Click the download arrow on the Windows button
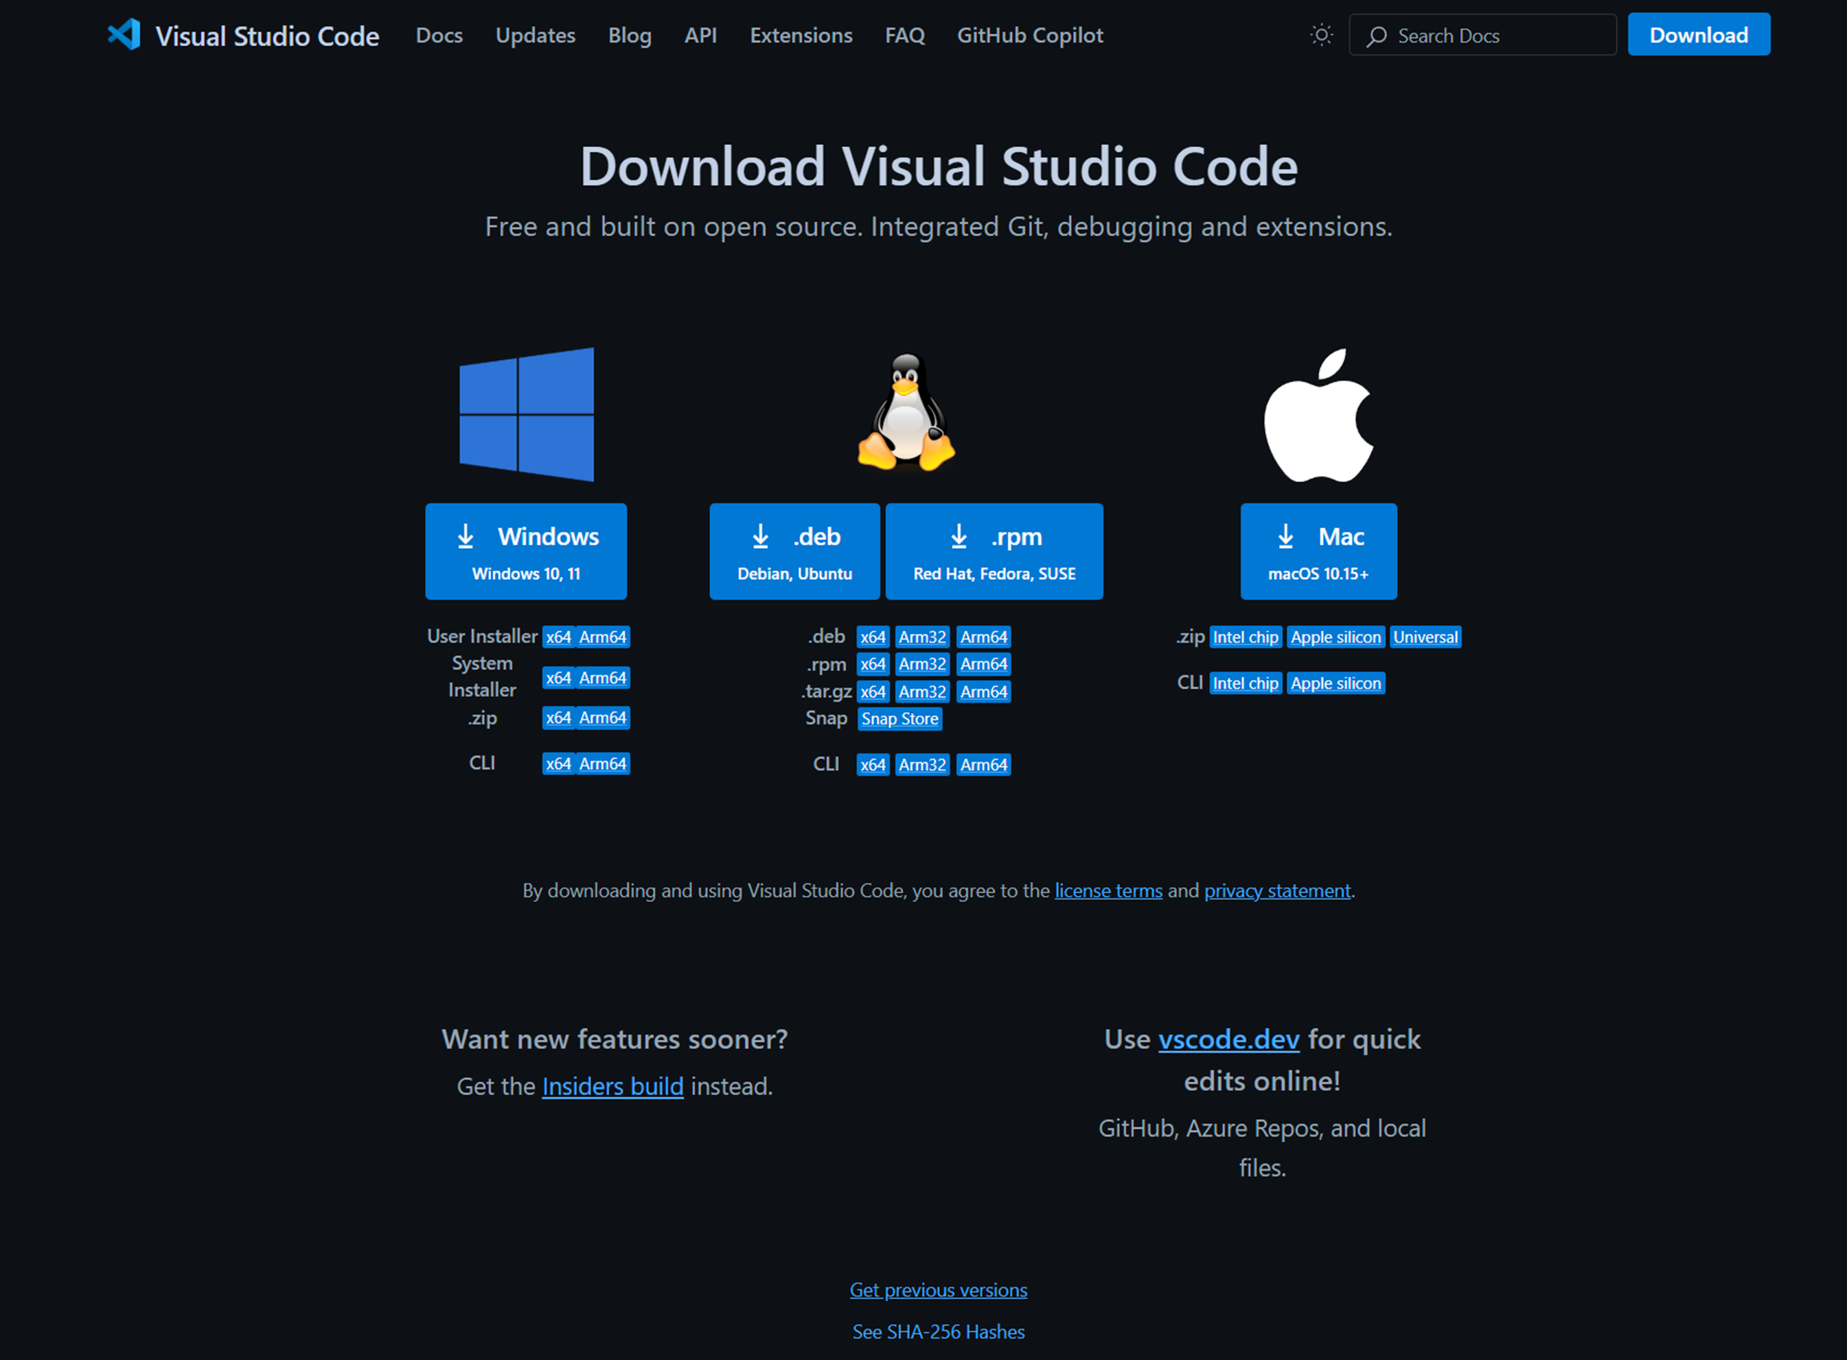The width and height of the screenshot is (1847, 1360). 466,536
